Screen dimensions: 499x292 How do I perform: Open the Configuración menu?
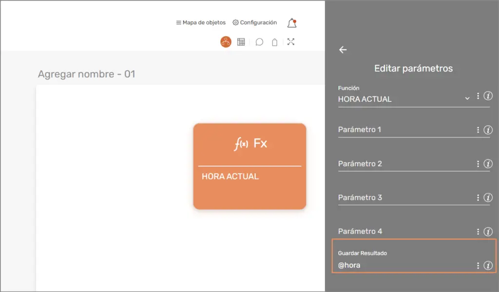point(254,22)
